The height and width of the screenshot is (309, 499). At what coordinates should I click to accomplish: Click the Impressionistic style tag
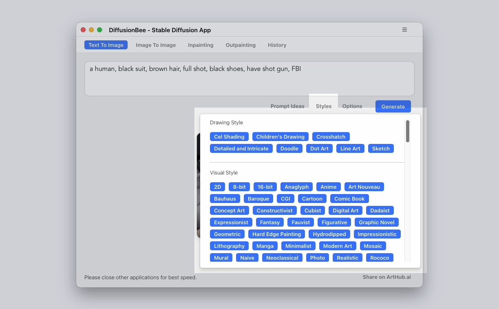tap(377, 234)
